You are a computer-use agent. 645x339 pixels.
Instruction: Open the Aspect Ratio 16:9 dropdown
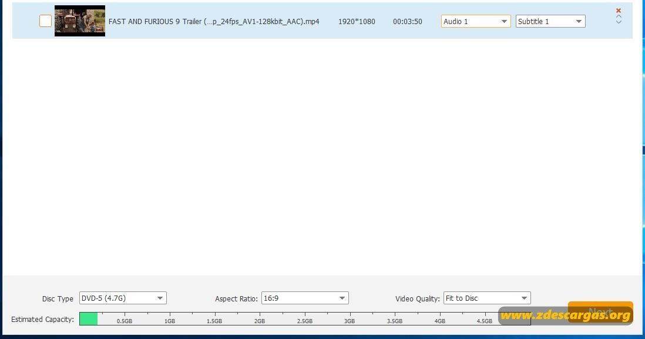click(305, 298)
